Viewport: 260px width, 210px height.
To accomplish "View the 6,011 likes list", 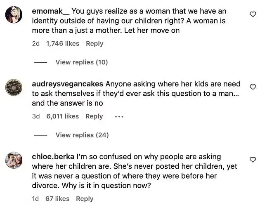I will click(62, 116).
